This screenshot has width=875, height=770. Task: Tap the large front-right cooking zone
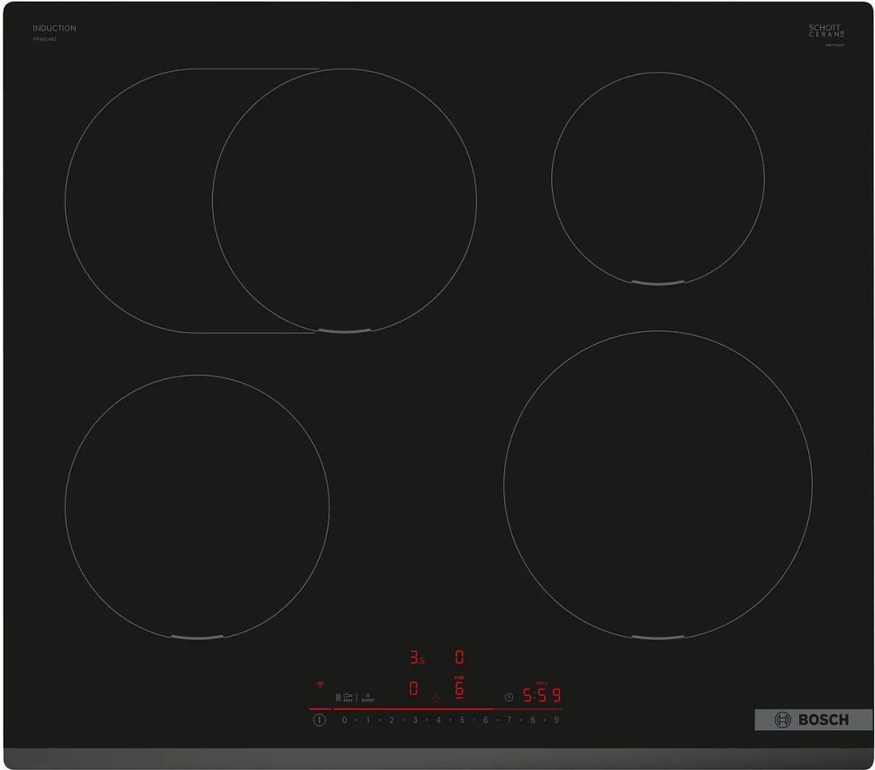pos(658,485)
